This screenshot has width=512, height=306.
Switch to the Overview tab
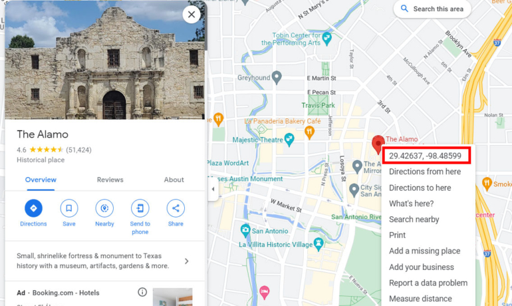(x=41, y=180)
